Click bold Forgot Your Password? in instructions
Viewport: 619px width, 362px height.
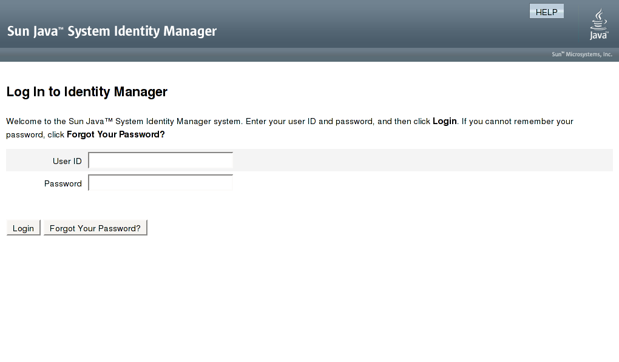[116, 135]
